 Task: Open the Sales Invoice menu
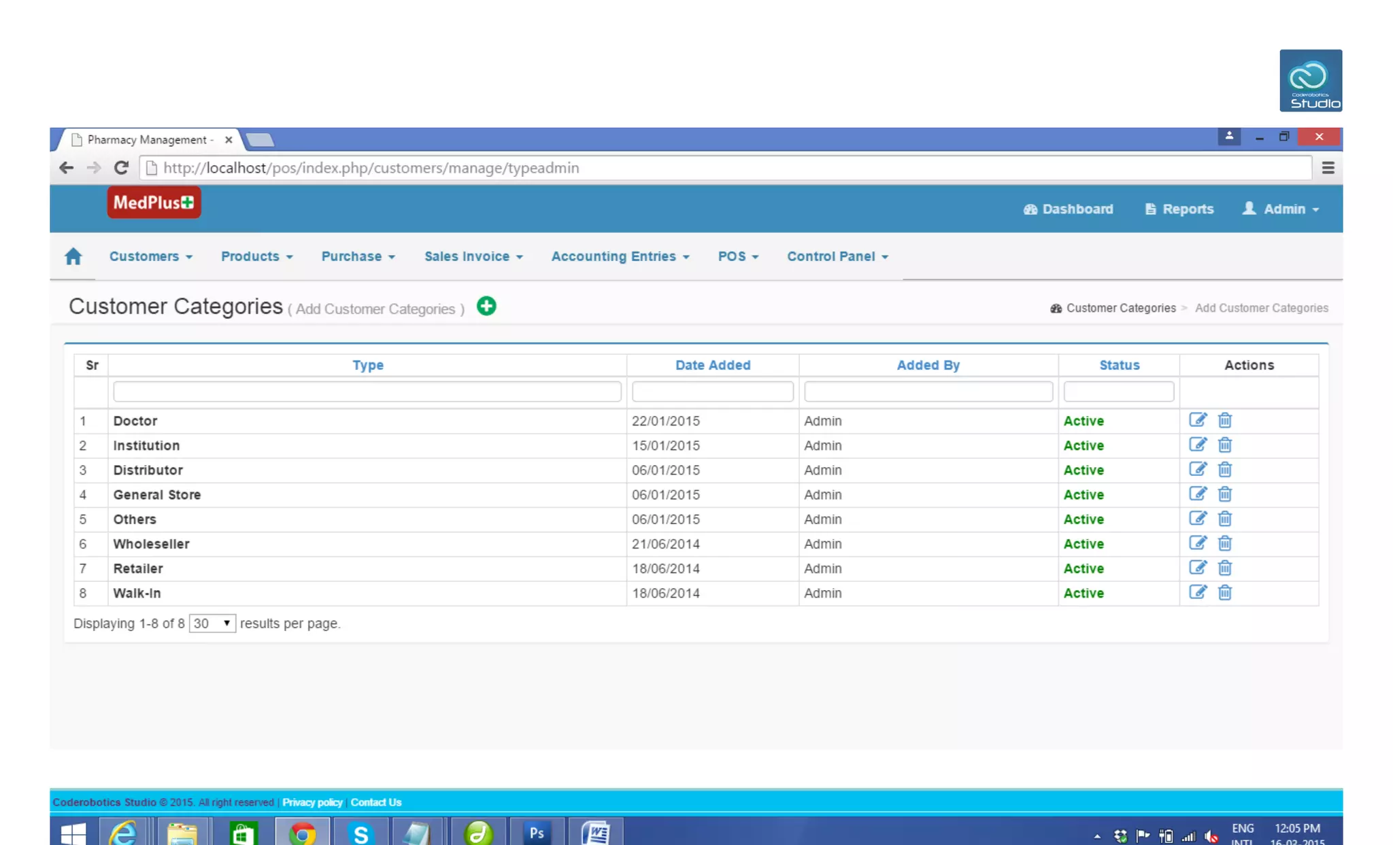tap(473, 256)
